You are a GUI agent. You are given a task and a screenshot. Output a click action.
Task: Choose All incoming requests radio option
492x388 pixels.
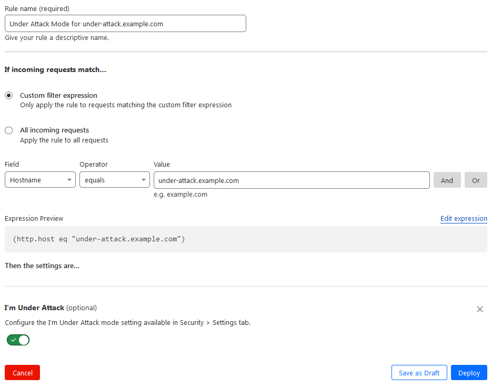click(x=9, y=130)
